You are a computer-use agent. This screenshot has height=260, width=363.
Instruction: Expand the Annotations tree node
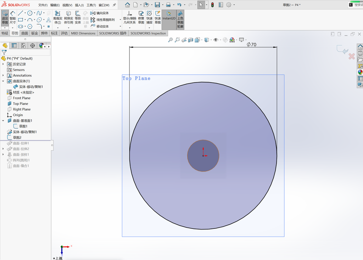pos(3,75)
